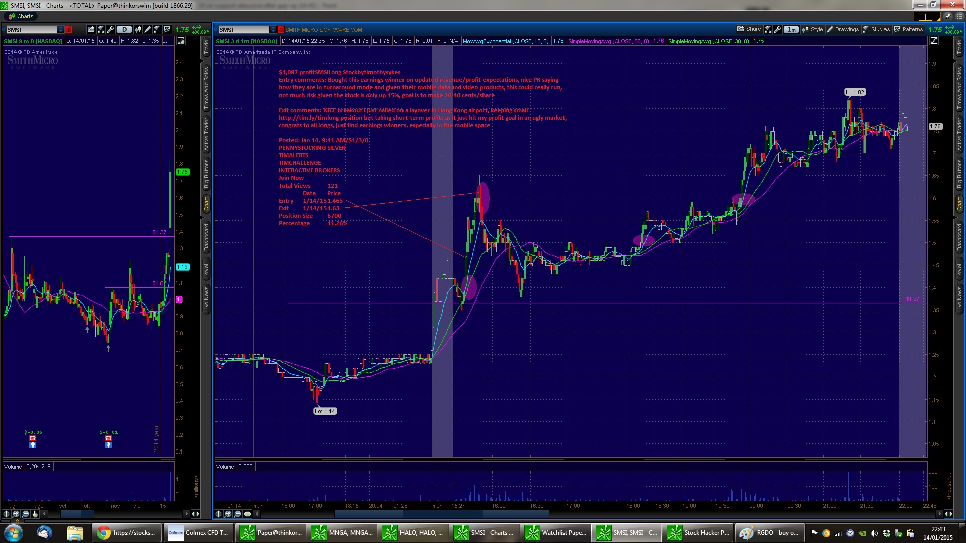Open the Drawings menu
Image resolution: width=966 pixels, height=543 pixels.
pyautogui.click(x=843, y=29)
